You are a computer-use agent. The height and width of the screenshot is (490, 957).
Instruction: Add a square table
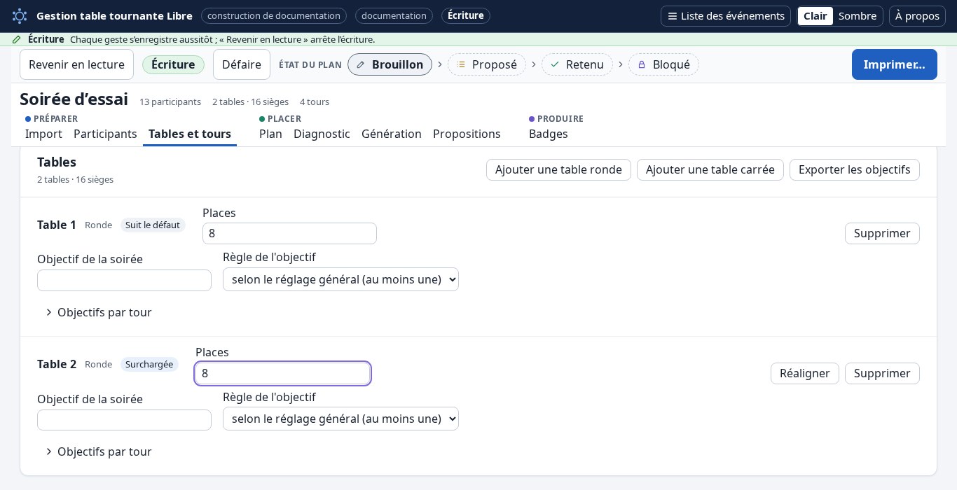[x=710, y=169]
